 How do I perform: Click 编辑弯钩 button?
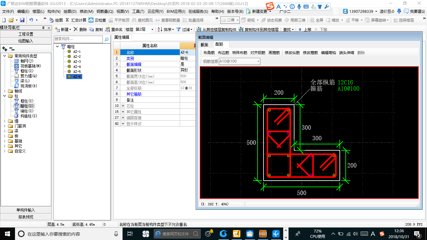click(329, 53)
